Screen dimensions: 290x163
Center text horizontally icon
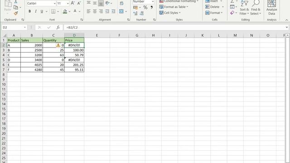point(95,11)
